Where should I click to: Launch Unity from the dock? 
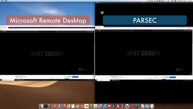pos(87,106)
